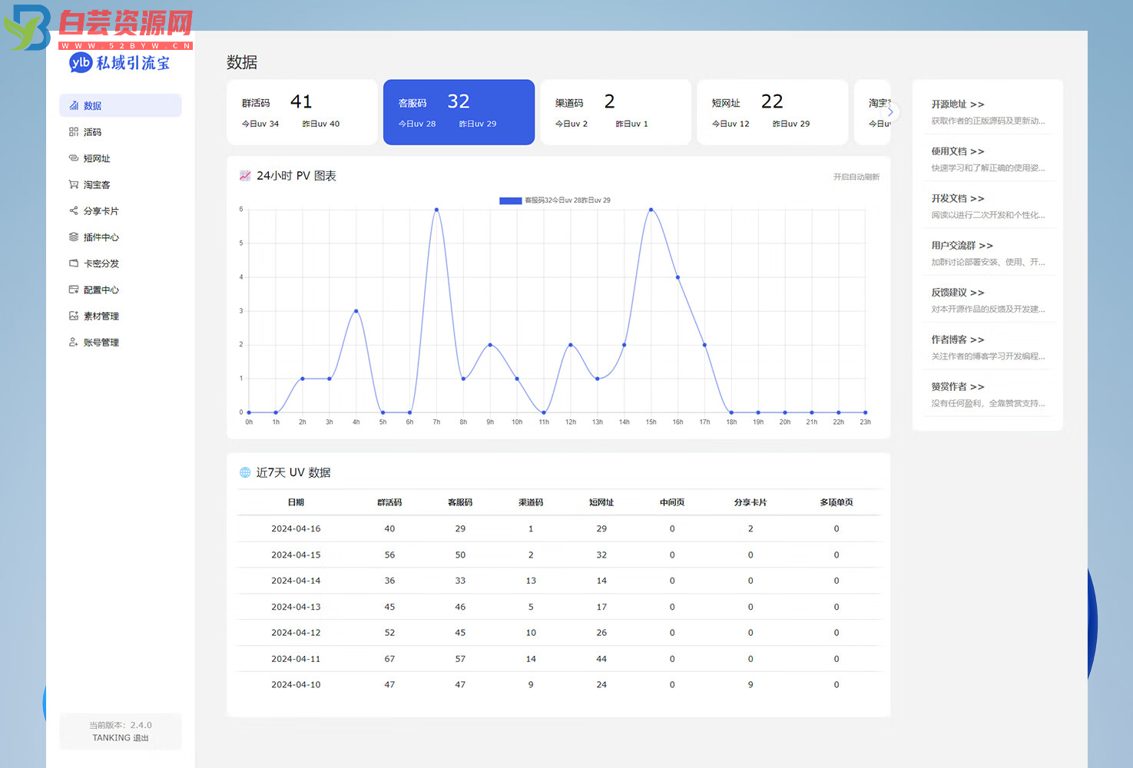The height and width of the screenshot is (768, 1133).
Task: Click the 15h peak point on chart
Action: pos(651,210)
